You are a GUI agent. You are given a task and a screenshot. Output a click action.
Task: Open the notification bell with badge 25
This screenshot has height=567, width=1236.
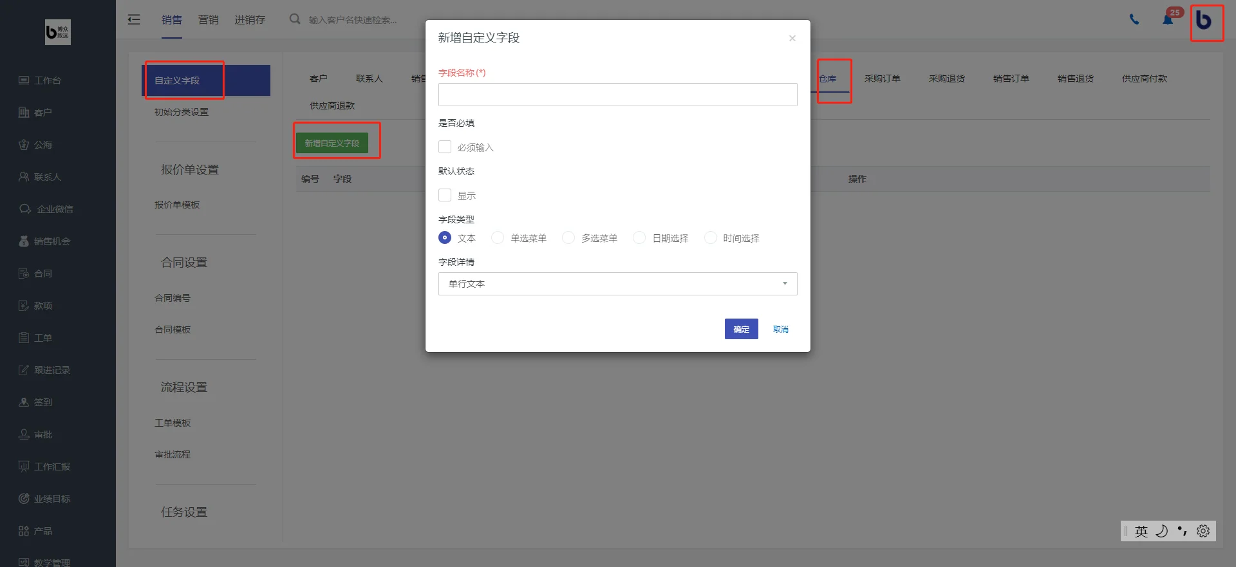point(1168,19)
